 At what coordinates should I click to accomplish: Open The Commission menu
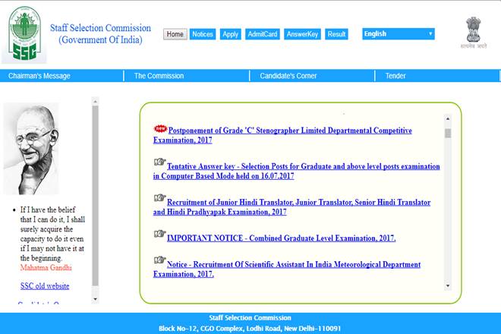[159, 76]
